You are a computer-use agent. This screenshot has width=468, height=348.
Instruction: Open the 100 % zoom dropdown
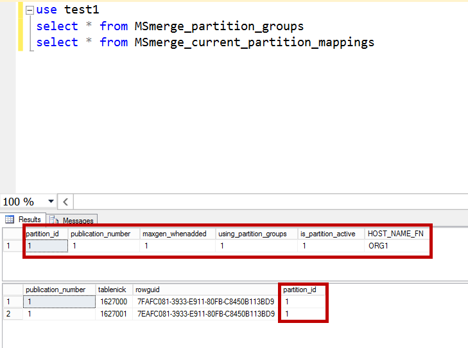tap(51, 202)
